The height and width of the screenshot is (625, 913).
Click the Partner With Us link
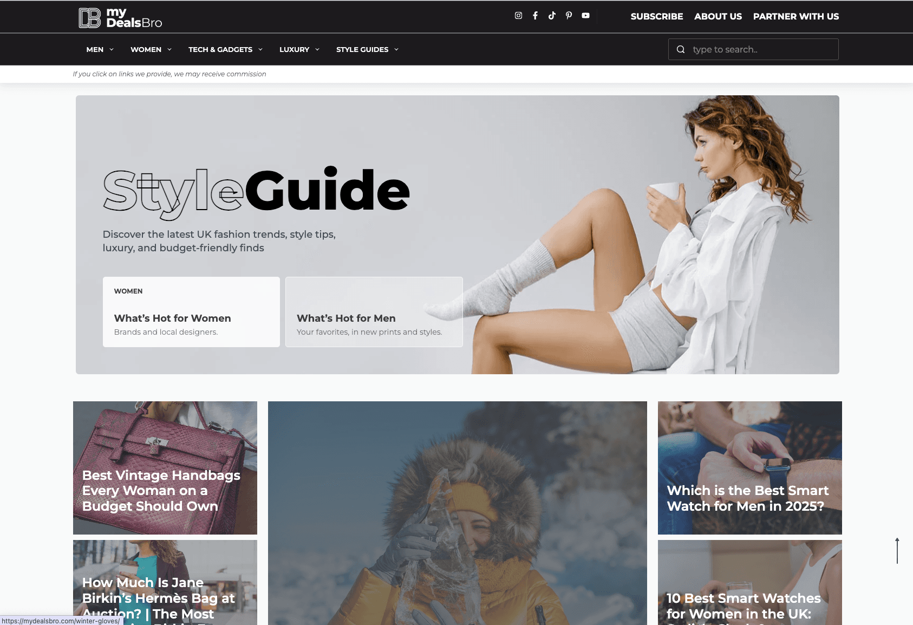(795, 16)
